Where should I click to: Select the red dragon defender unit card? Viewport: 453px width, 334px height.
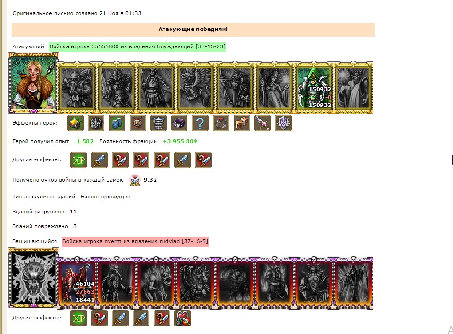click(77, 282)
